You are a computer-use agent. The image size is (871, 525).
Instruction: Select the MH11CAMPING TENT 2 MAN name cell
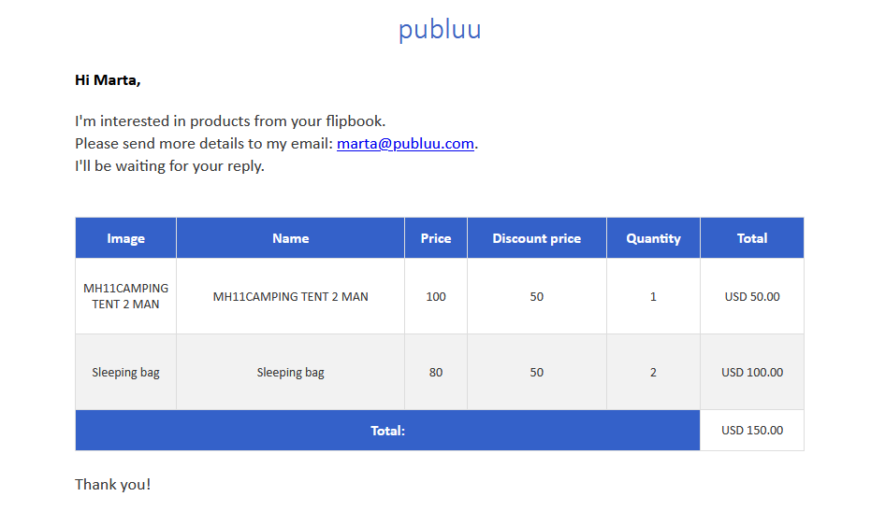(x=291, y=296)
